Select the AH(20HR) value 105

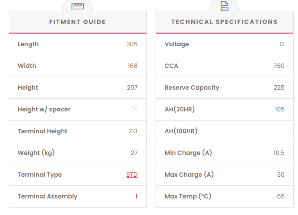pos(279,109)
